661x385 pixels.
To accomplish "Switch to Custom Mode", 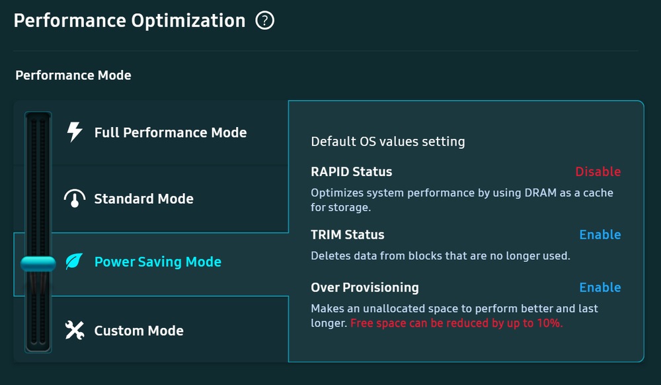I will [x=139, y=331].
